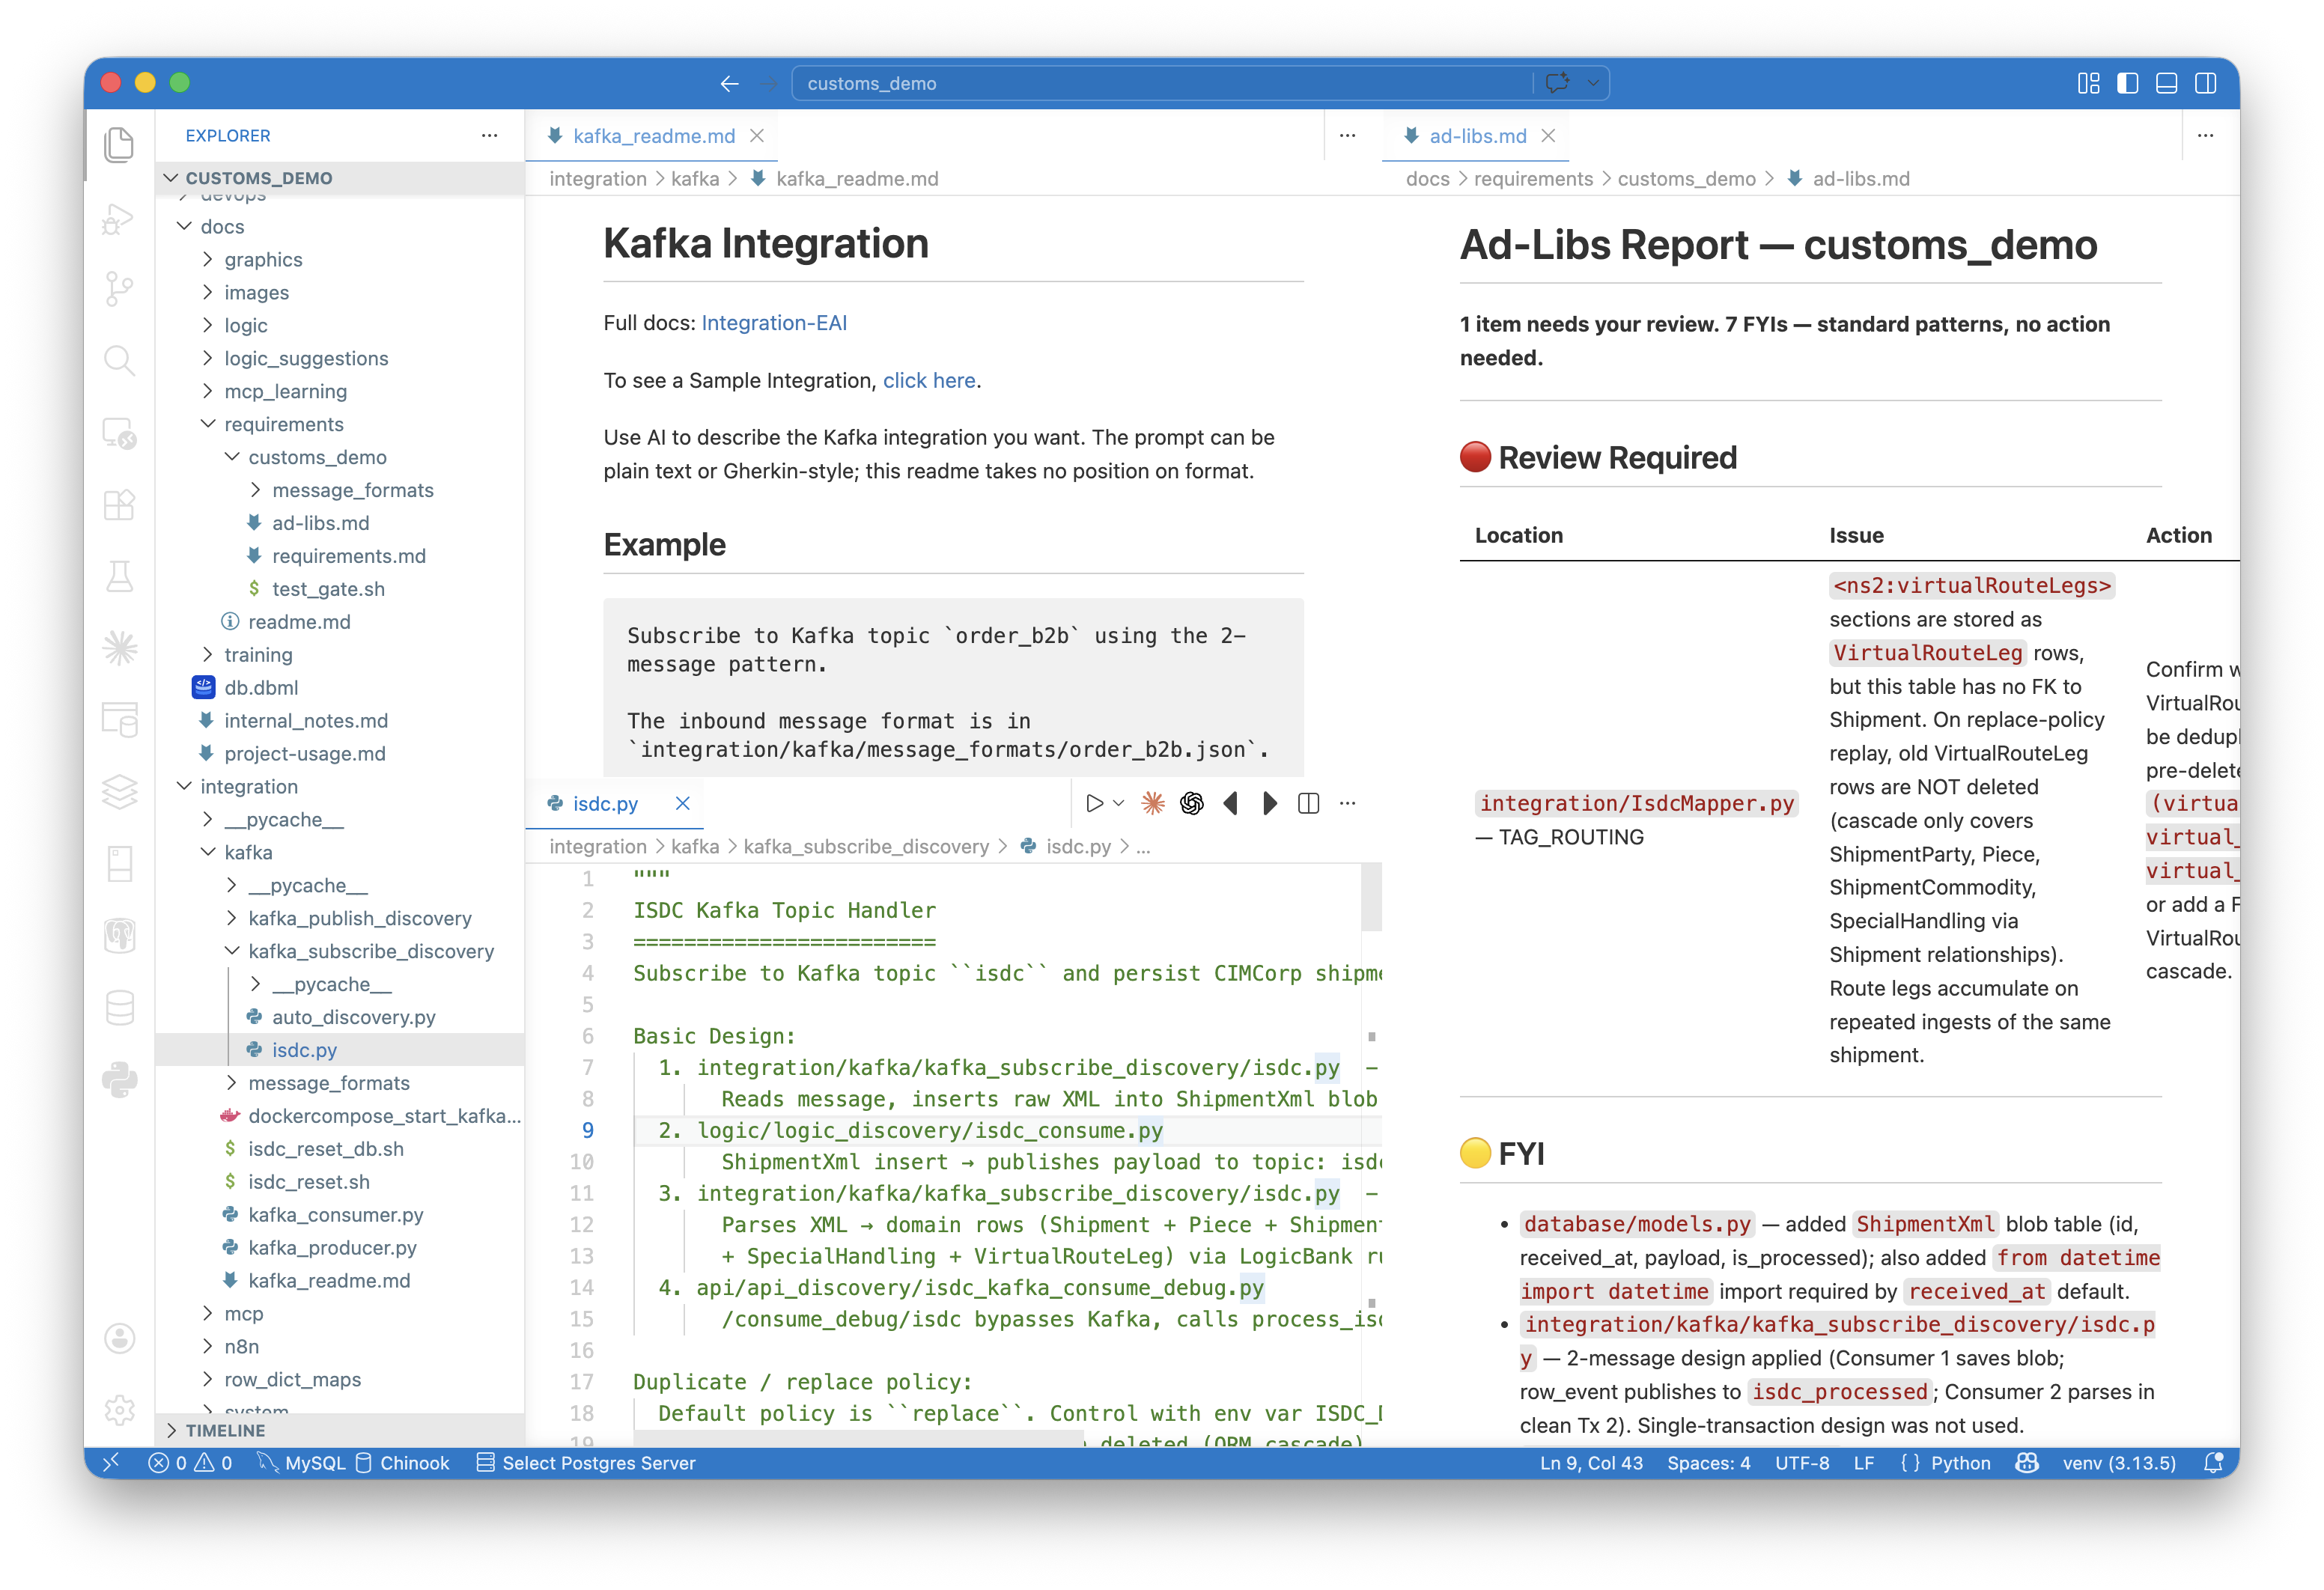Click the orange Claude starburst icon above the editor
Screen dimensions: 2324x1590
(x=1153, y=803)
